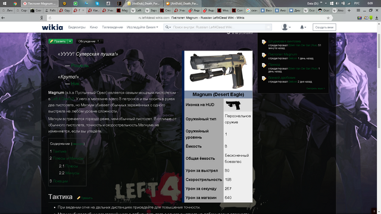Click the browser back arrow

click(3, 18)
